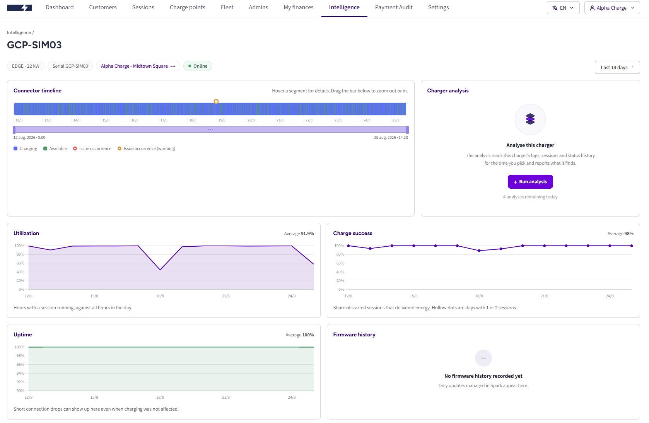Image resolution: width=649 pixels, height=423 pixels.
Task: Open the Last 14 days dropdown
Action: pyautogui.click(x=617, y=67)
